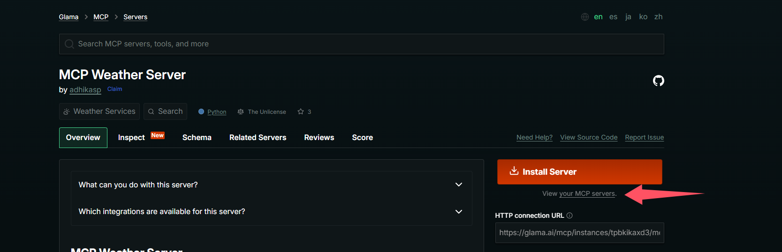
Task: Click the globe language icon
Action: point(585,17)
